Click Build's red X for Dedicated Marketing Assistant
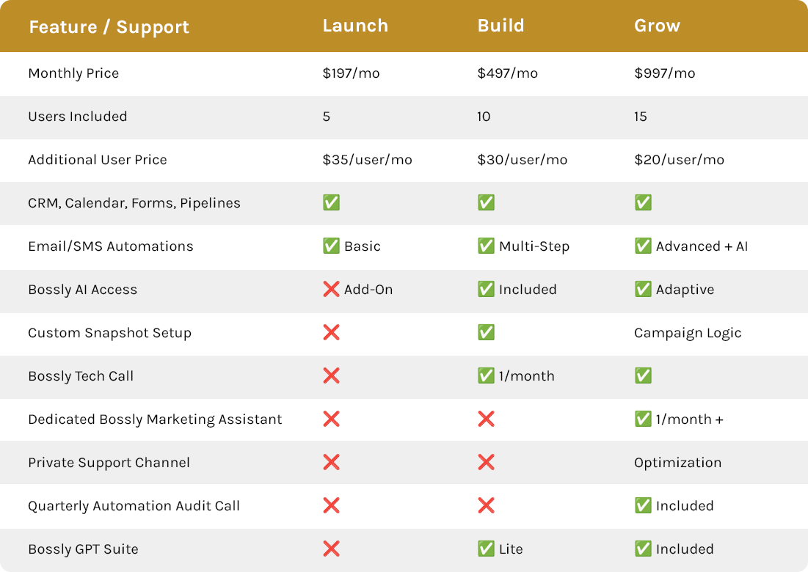Image resolution: width=808 pixels, height=572 pixels. 486,419
